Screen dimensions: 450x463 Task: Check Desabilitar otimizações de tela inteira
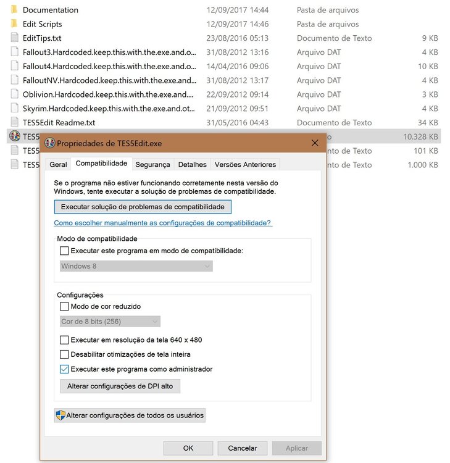pos(64,354)
